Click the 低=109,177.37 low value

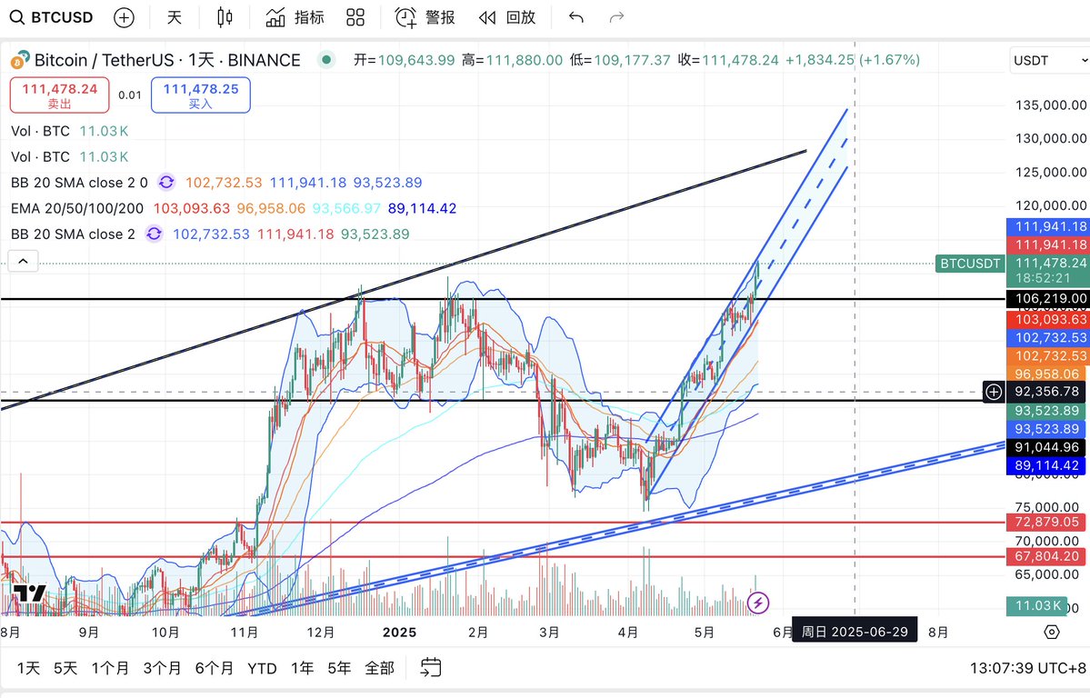620,60
